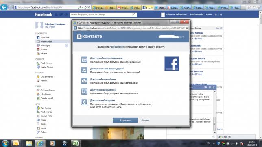Click the friends list access icon
The width and height of the screenshot is (262, 147).
(x=84, y=70)
